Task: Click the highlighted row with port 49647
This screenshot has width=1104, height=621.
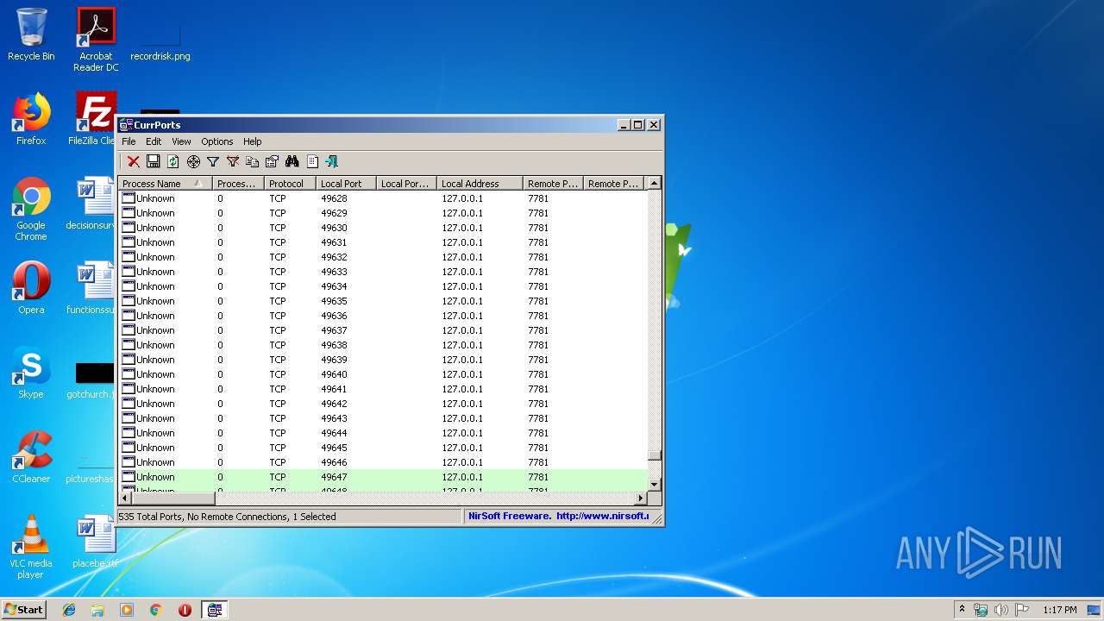Action: pyautogui.click(x=382, y=477)
